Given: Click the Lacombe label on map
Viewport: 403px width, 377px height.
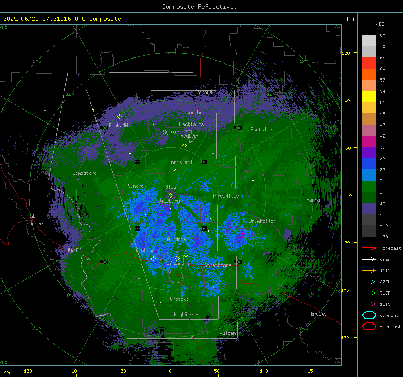Looking at the screenshot, I should click(x=193, y=113).
